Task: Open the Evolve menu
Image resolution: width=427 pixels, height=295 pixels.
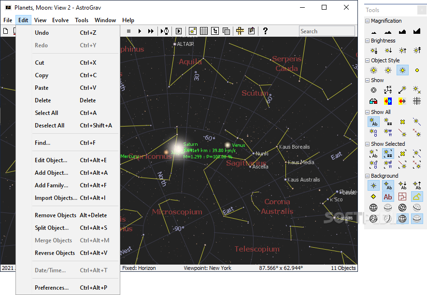Action: click(60, 20)
